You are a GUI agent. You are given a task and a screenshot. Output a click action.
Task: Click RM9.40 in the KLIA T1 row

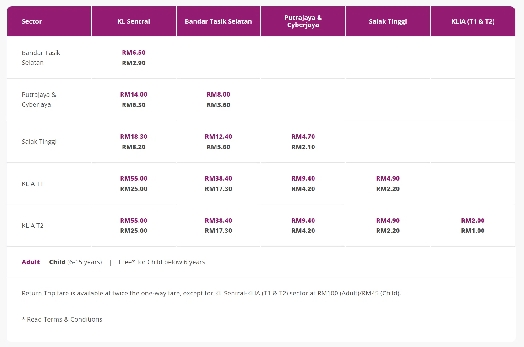coord(303,178)
